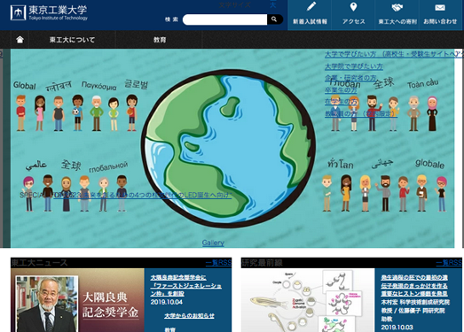
Task: Open the ヒストン修飾 research headline link
Action: coord(414,285)
